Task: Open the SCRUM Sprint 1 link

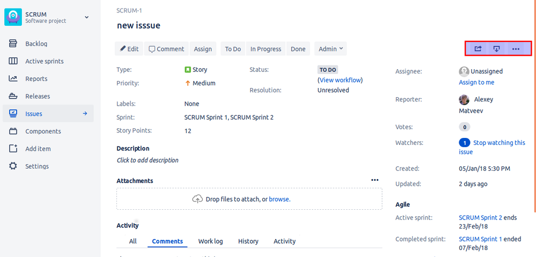Action: coord(480,239)
